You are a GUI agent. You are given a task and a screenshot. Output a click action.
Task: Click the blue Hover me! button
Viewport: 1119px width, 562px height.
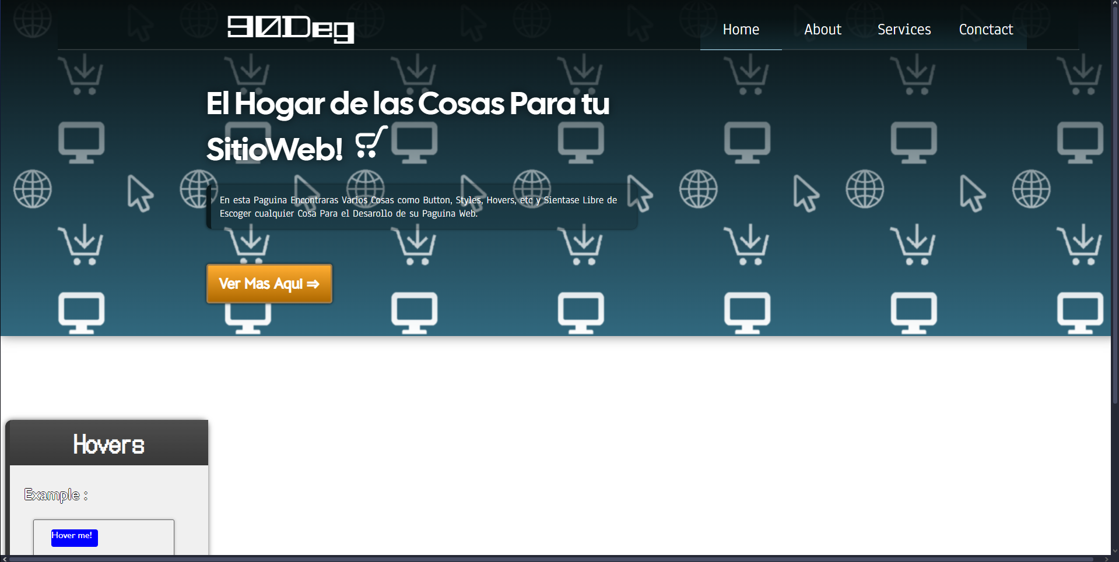click(x=74, y=537)
